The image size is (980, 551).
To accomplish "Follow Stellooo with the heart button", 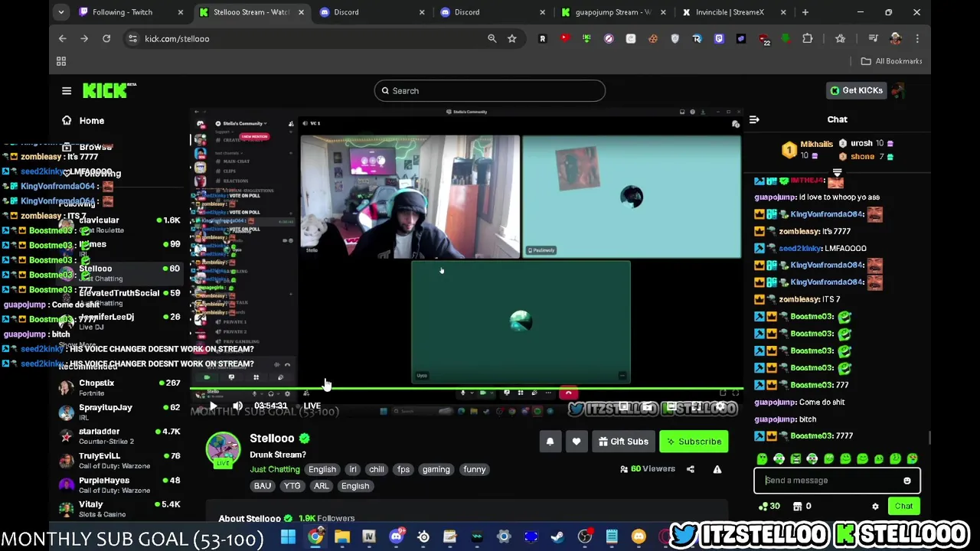I will coord(577,442).
